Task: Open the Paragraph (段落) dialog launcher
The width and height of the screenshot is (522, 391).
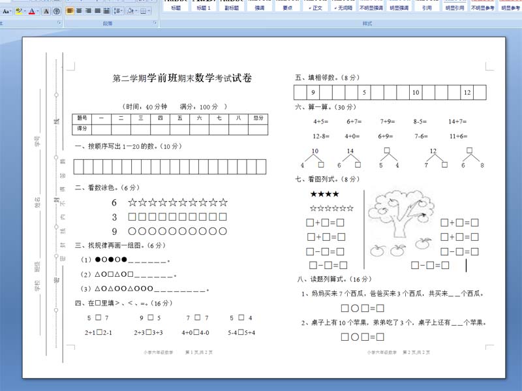Action: [x=155, y=23]
